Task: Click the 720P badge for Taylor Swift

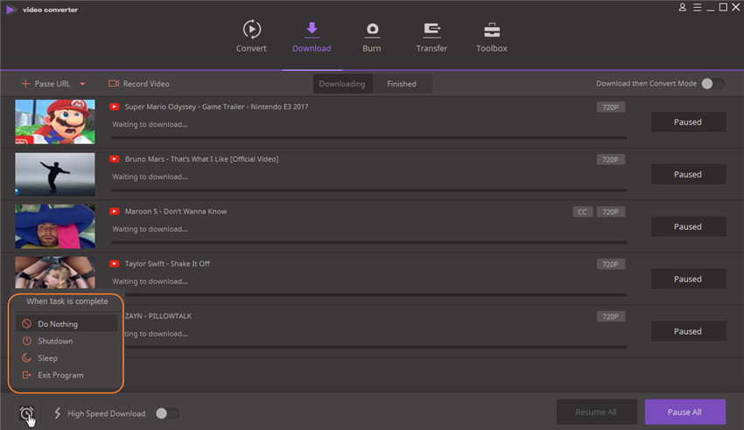Action: click(611, 264)
